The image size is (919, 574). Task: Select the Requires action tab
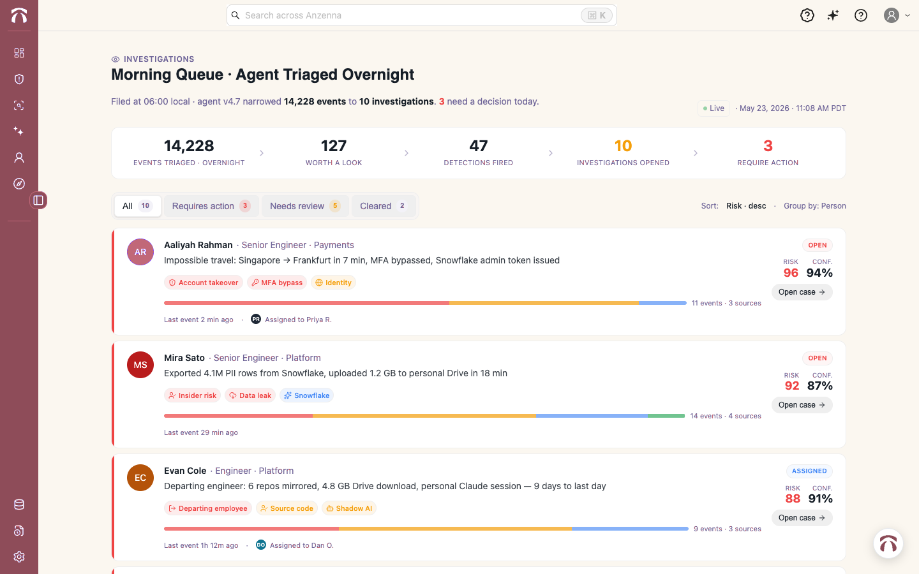(x=211, y=206)
